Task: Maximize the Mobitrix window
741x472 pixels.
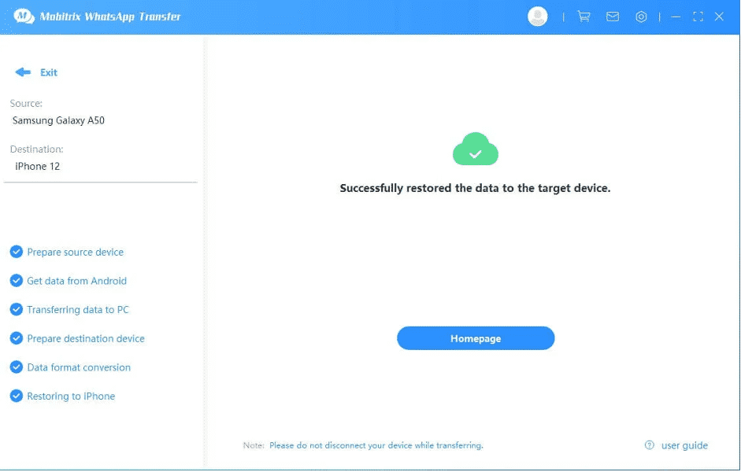Action: click(x=698, y=17)
